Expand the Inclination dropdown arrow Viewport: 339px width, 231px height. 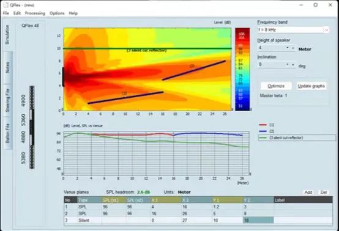pos(292,65)
